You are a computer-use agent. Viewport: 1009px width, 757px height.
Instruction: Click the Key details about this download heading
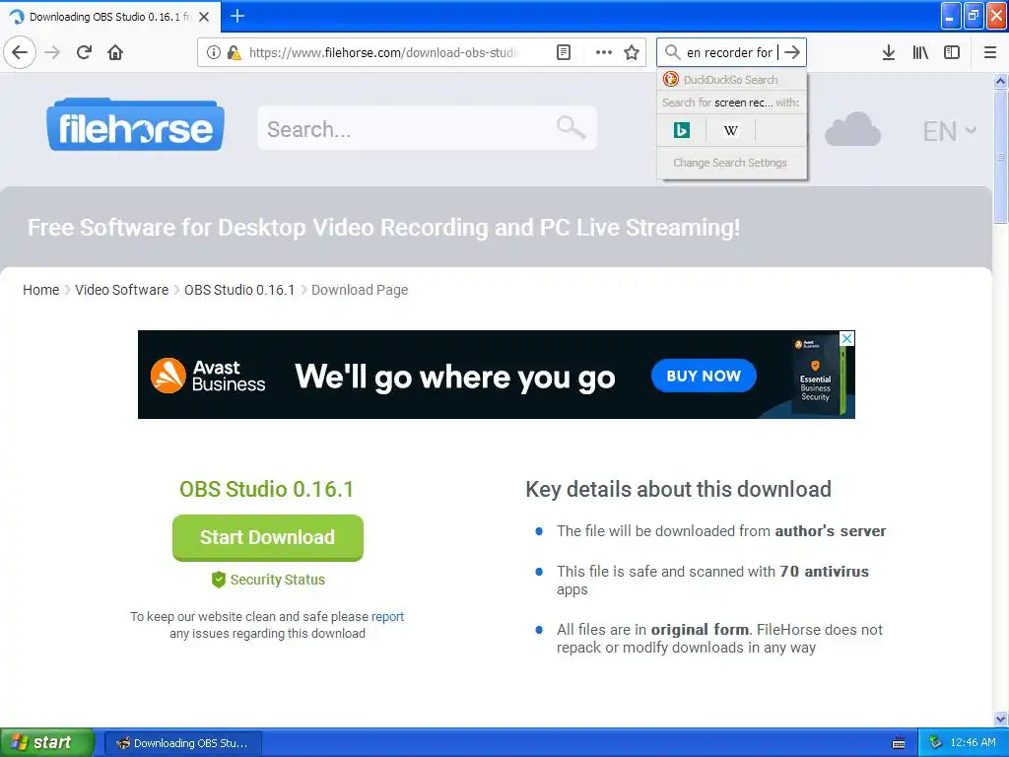point(678,489)
